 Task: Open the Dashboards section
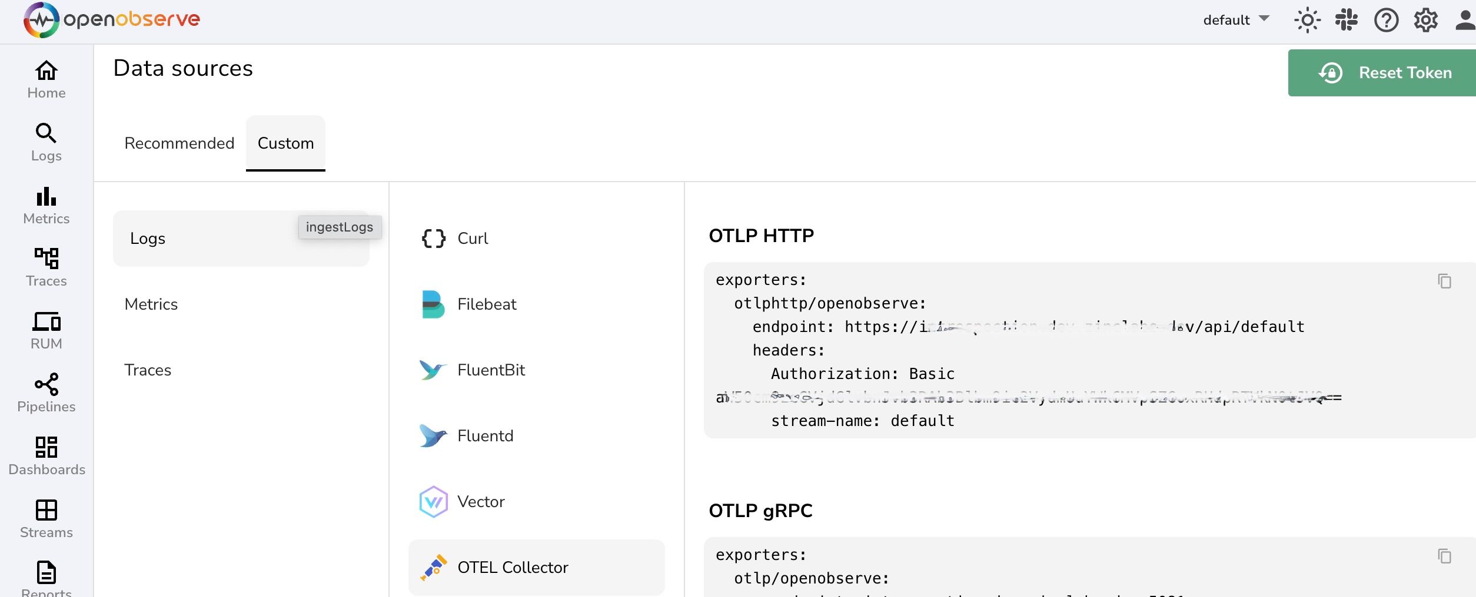(46, 454)
